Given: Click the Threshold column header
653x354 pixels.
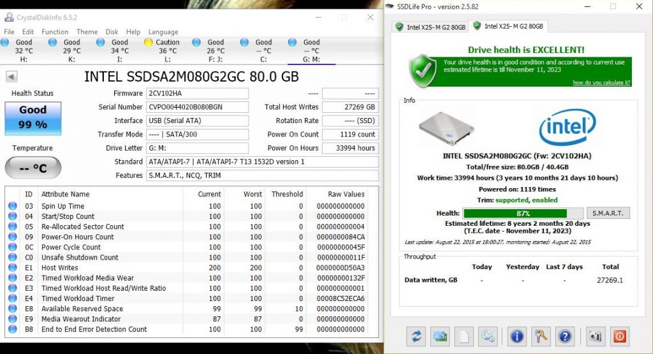Looking at the screenshot, I should pyautogui.click(x=287, y=194).
